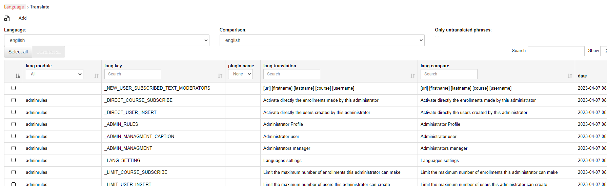Viewport: 607px width, 186px height.
Task: Click the sort icon in checkbox column
Action: pyautogui.click(x=18, y=76)
